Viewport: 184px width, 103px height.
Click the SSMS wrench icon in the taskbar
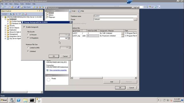pyautogui.click(x=39, y=100)
